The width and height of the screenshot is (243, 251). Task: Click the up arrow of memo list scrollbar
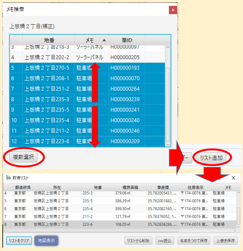pos(168,47)
